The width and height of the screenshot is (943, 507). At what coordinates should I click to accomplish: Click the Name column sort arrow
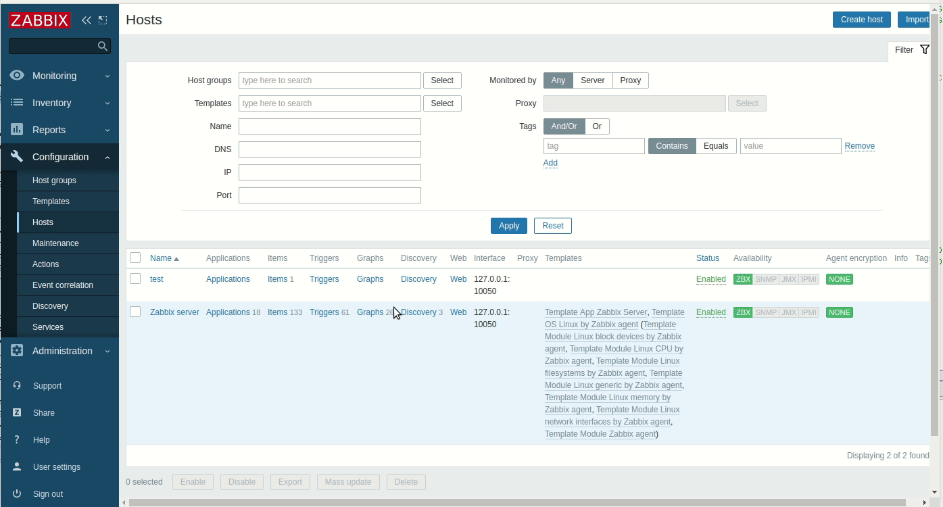coord(176,259)
